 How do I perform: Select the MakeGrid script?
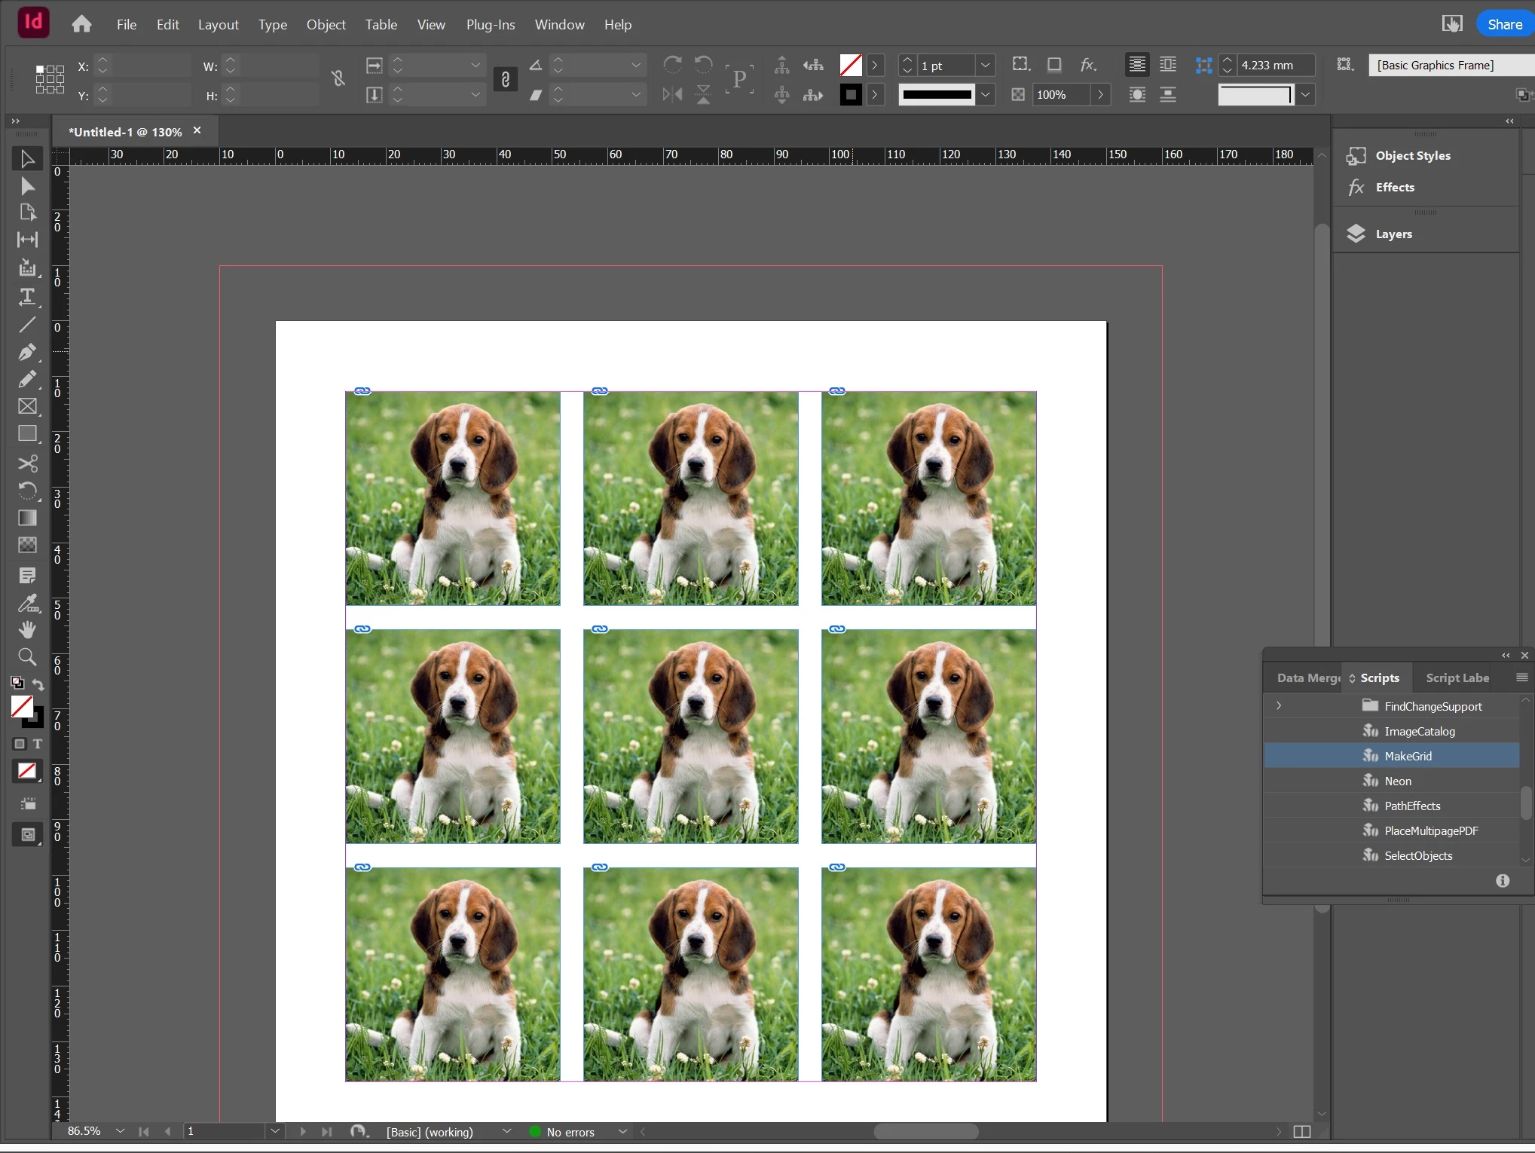1407,756
